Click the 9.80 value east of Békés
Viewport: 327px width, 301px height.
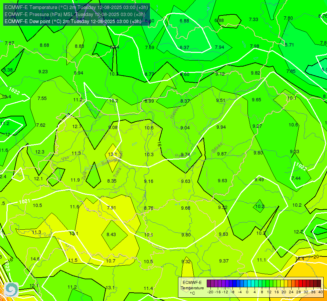[x=258, y=153]
